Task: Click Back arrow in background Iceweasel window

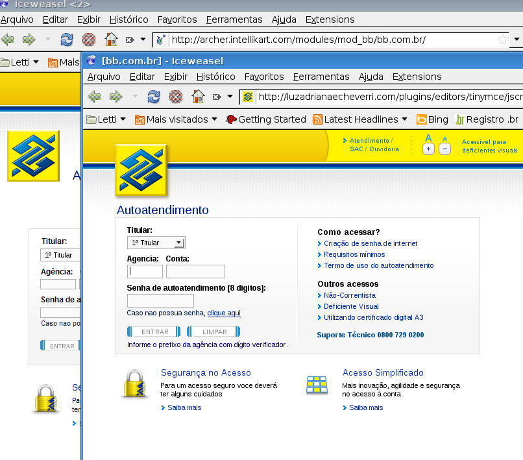Action: tap(7, 40)
